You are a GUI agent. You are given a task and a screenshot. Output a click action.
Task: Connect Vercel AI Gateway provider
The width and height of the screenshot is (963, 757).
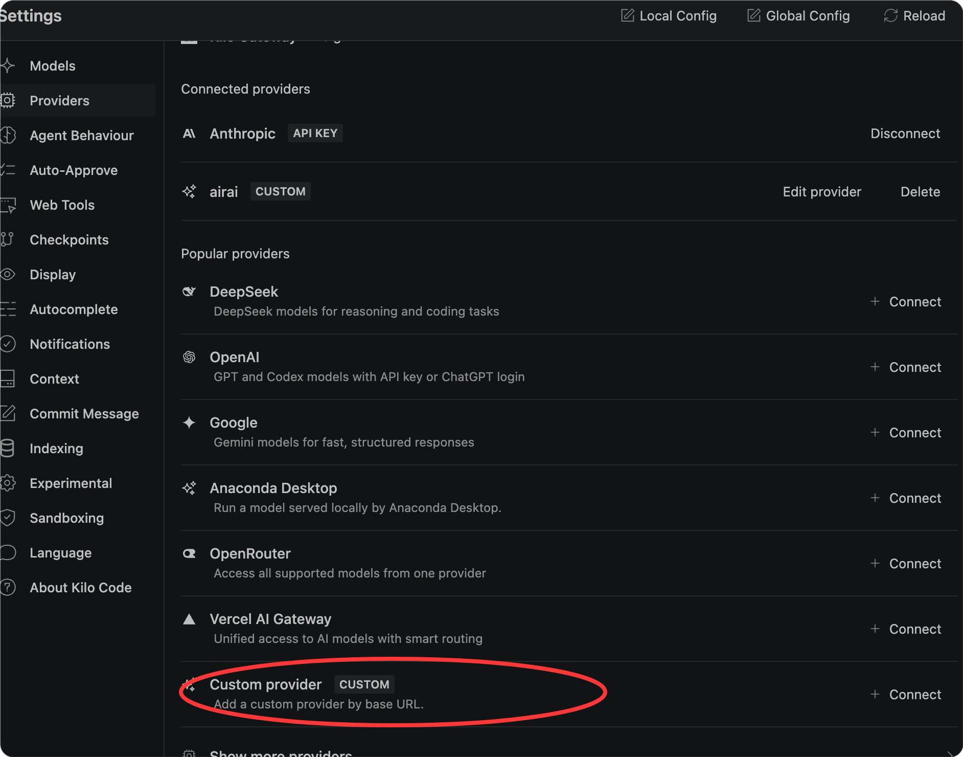tap(906, 629)
